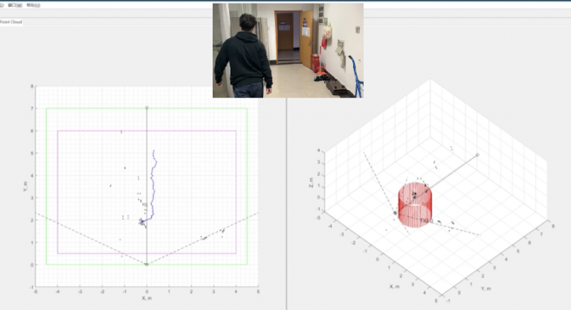Click the open doorway in the video
Image resolution: width=571 pixels, height=310 pixels.
pos(285,41)
